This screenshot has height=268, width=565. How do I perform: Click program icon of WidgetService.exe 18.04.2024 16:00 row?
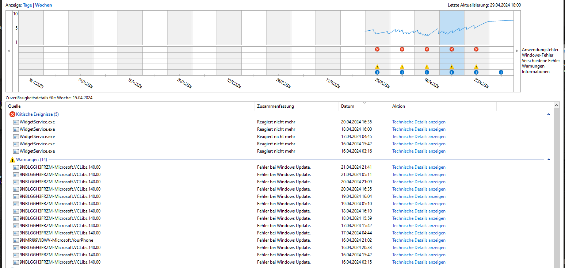(x=16, y=129)
